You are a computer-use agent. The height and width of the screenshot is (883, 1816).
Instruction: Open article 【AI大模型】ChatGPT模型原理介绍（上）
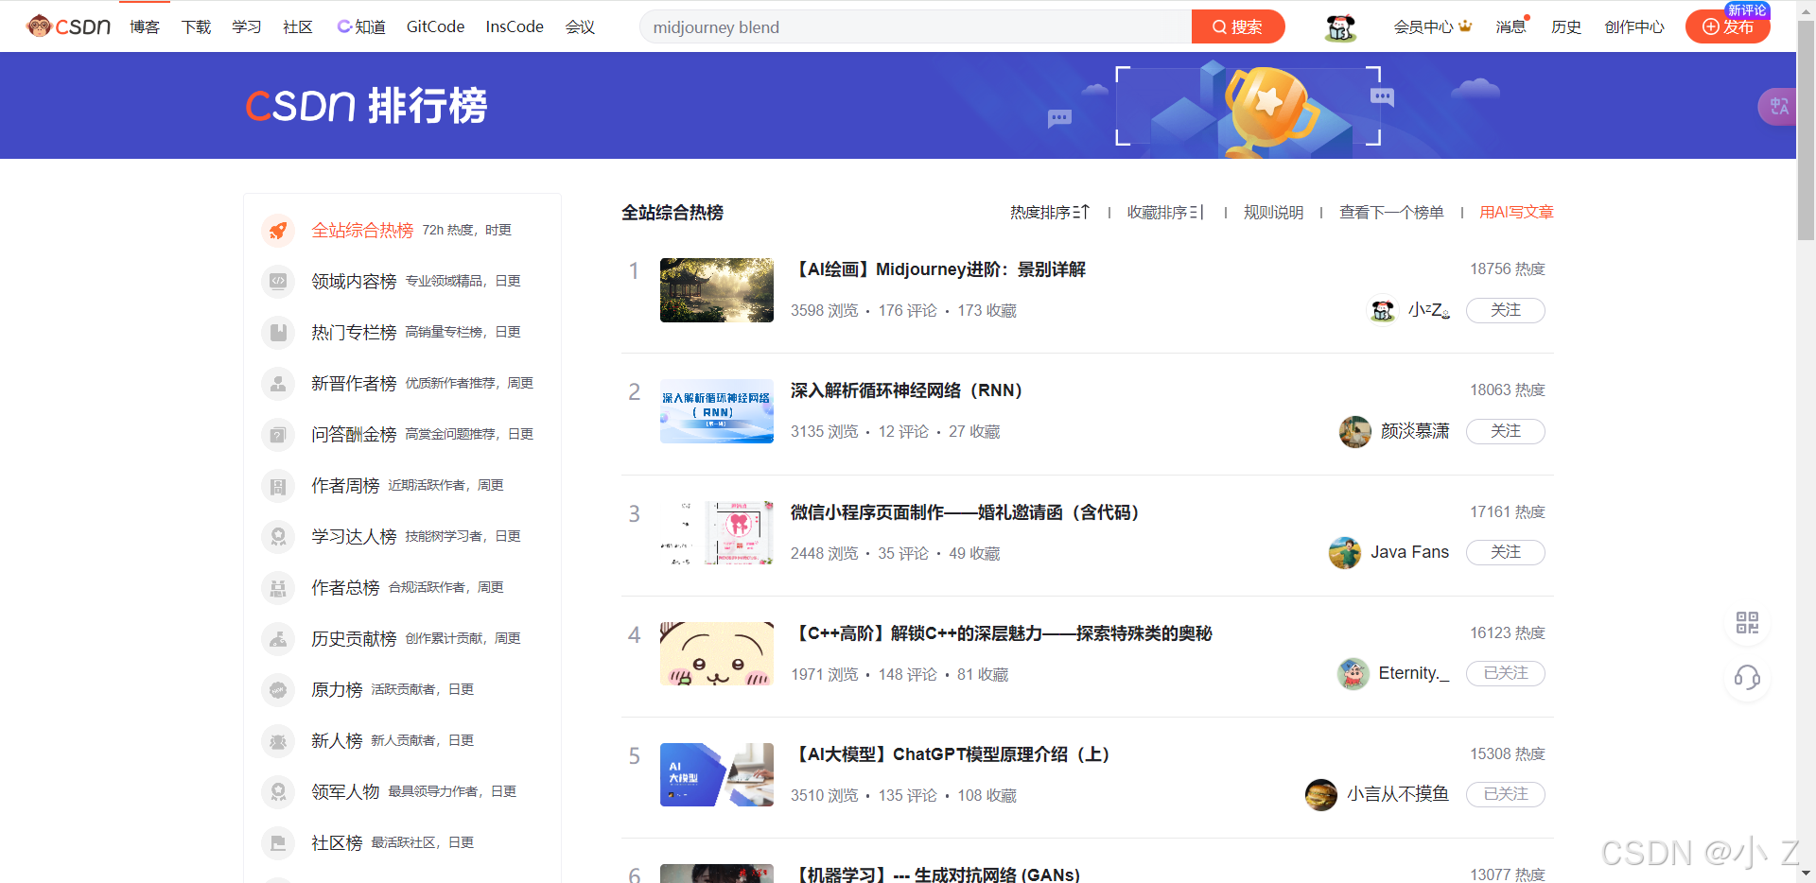click(951, 754)
